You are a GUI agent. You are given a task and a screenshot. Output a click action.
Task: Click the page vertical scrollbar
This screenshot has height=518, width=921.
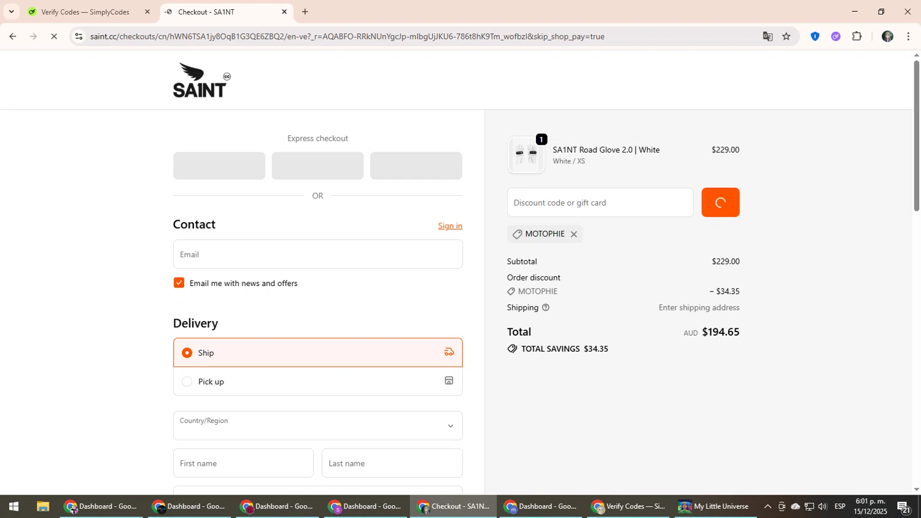click(x=916, y=135)
